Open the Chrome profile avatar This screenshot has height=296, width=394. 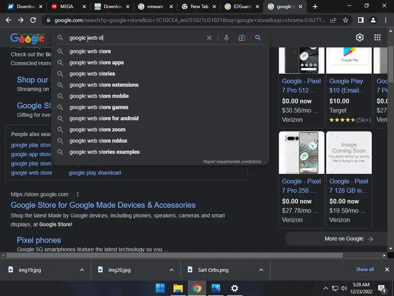tap(373, 20)
